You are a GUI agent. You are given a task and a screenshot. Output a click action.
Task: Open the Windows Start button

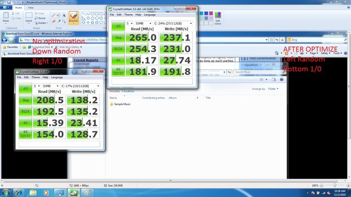tap(5, 193)
